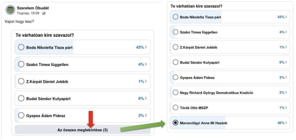296x140 pixels.
Task: Choose Z.Kárpát Dániel Jobbik in the left poll
Action: click(21, 81)
